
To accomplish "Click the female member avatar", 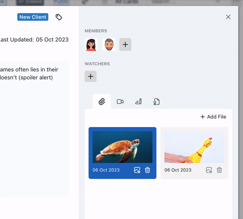I will tap(91, 45).
